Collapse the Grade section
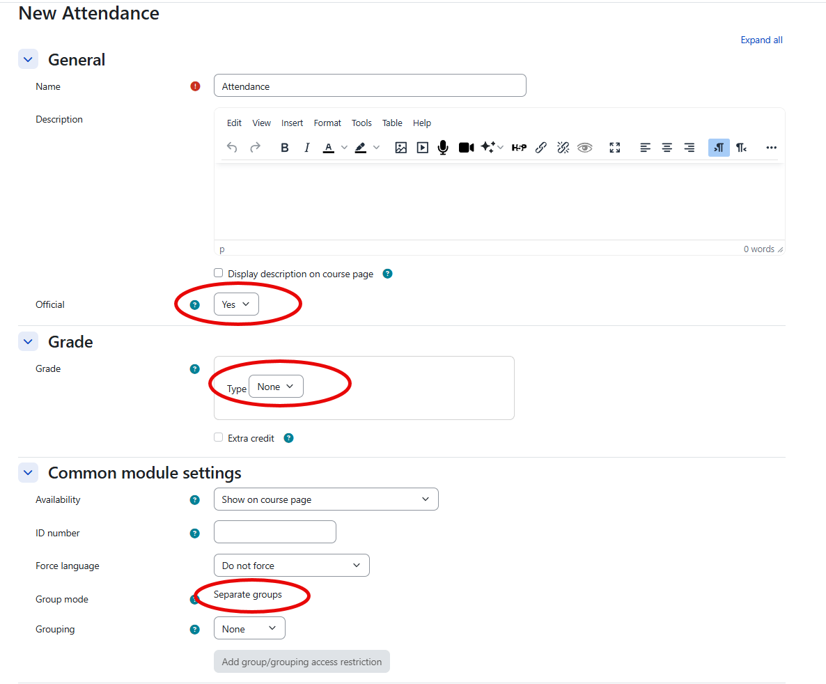The height and width of the screenshot is (684, 826). pyautogui.click(x=28, y=341)
